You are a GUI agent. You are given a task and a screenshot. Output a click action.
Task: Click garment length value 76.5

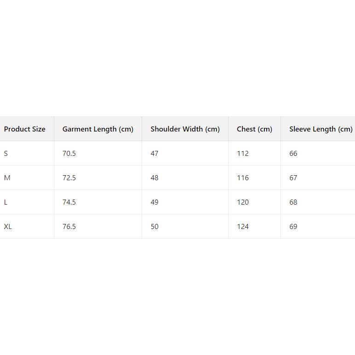tap(69, 227)
